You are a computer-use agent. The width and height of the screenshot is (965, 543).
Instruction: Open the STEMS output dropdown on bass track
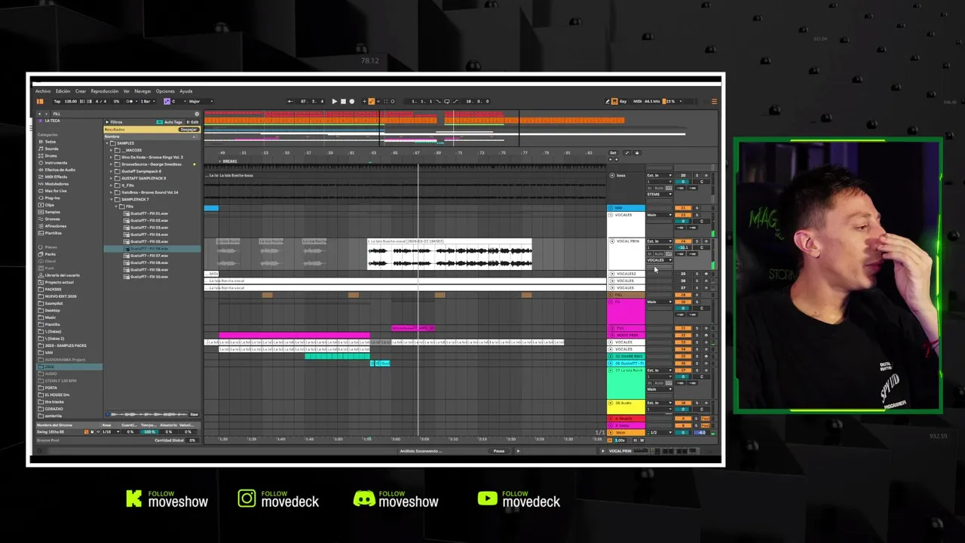pos(659,195)
